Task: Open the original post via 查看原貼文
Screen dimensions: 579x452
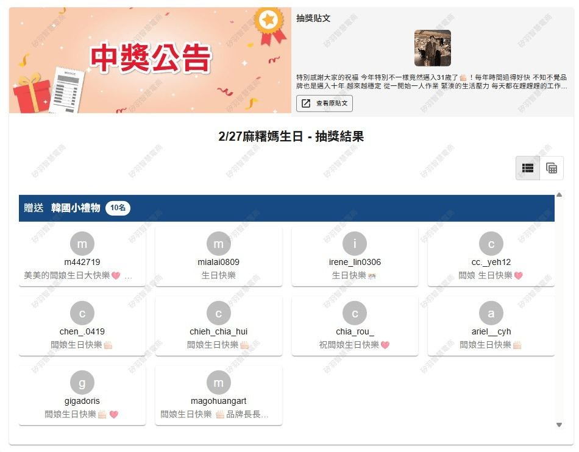Action: [x=325, y=104]
